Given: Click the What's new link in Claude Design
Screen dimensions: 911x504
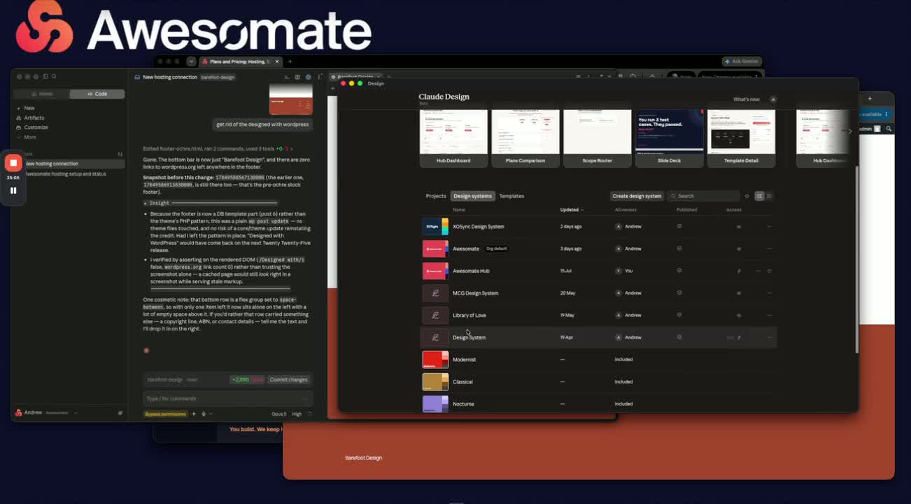Looking at the screenshot, I should [x=746, y=99].
